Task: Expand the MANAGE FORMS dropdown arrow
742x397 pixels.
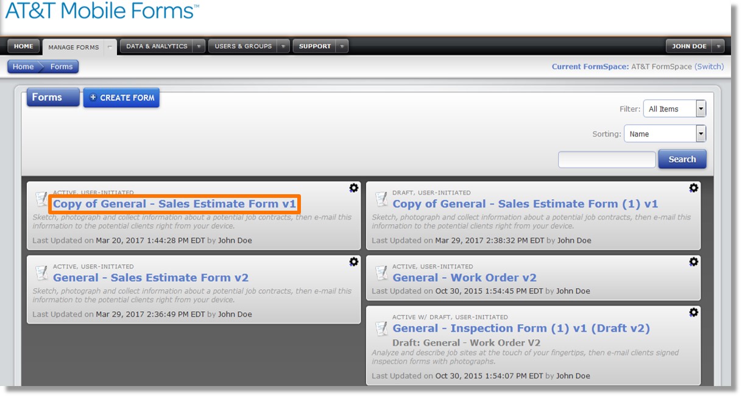Action: 110,47
